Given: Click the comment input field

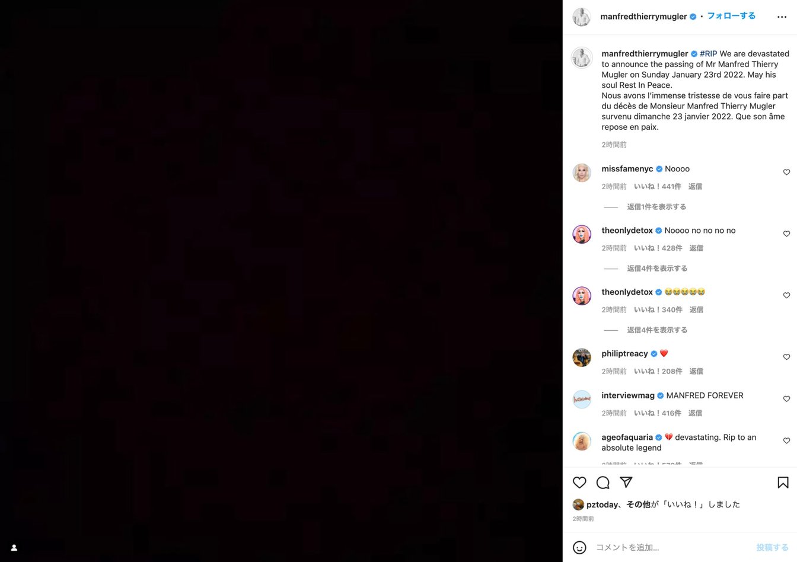Looking at the screenshot, I should 672,547.
